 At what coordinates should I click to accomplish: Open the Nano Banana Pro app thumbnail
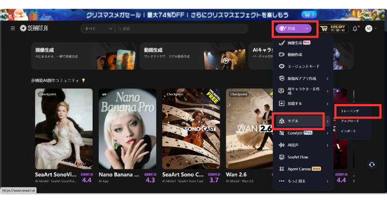(128, 129)
